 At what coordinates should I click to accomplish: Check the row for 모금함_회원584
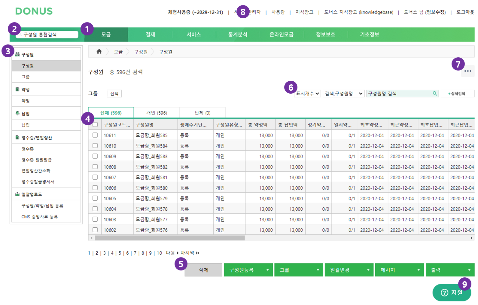[x=95, y=146]
